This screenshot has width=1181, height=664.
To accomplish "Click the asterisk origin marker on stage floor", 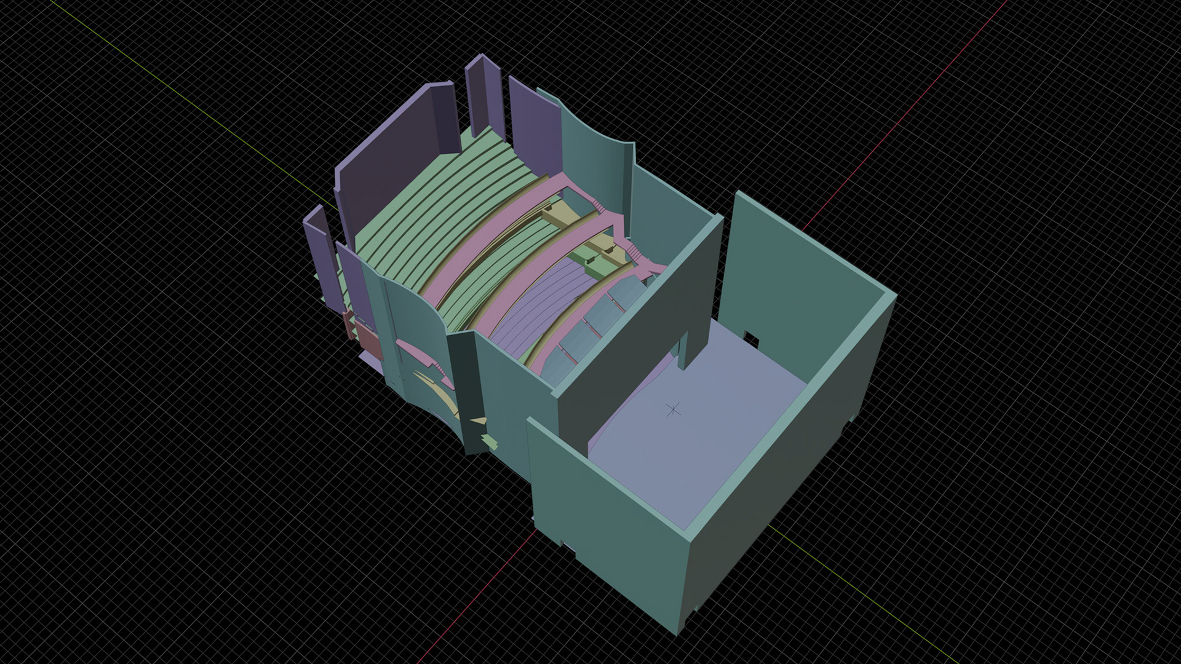I will click(x=674, y=409).
